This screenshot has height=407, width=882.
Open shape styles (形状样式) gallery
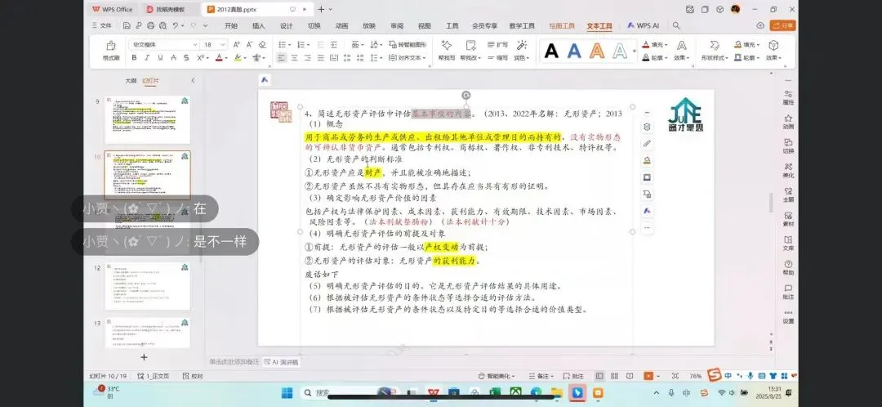(715, 50)
